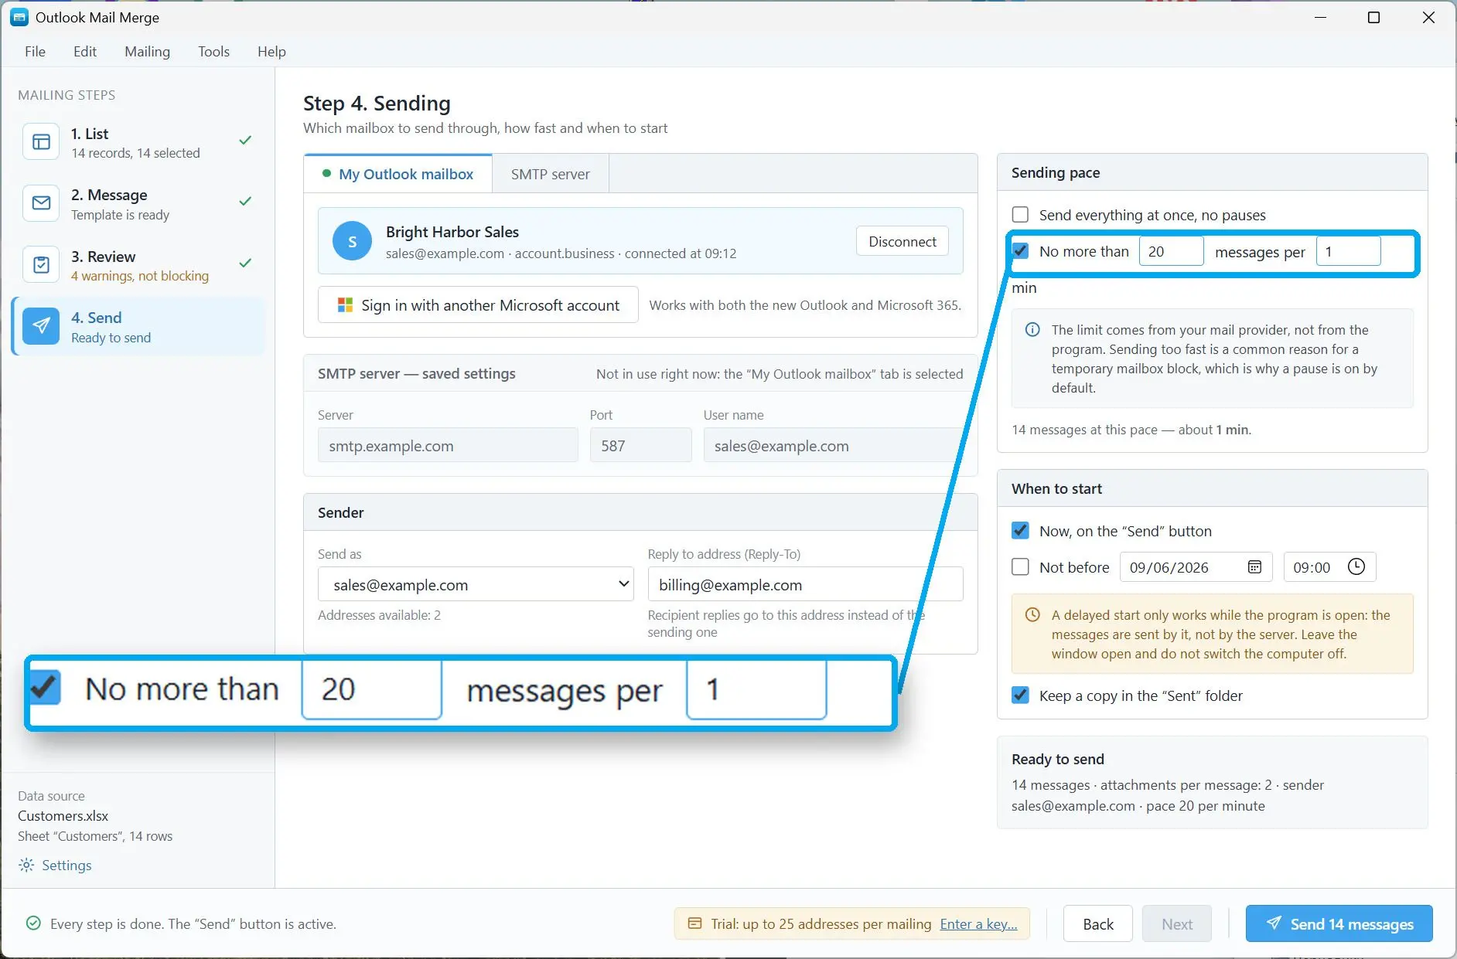Click the SMTP Server field smtp.example.com
1457x959 pixels.
[x=448, y=445]
